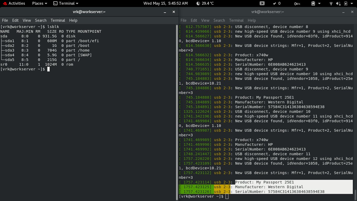The image size is (357, 201).
Task: Open the Terminal app menu in top bar
Action: point(66,3)
